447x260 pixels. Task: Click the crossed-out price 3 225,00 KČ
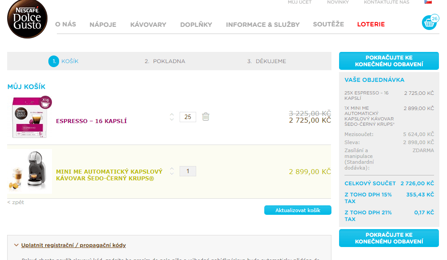[310, 113]
